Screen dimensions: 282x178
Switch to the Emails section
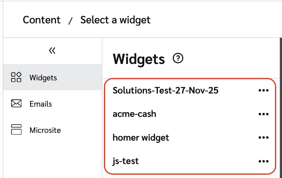(x=41, y=104)
